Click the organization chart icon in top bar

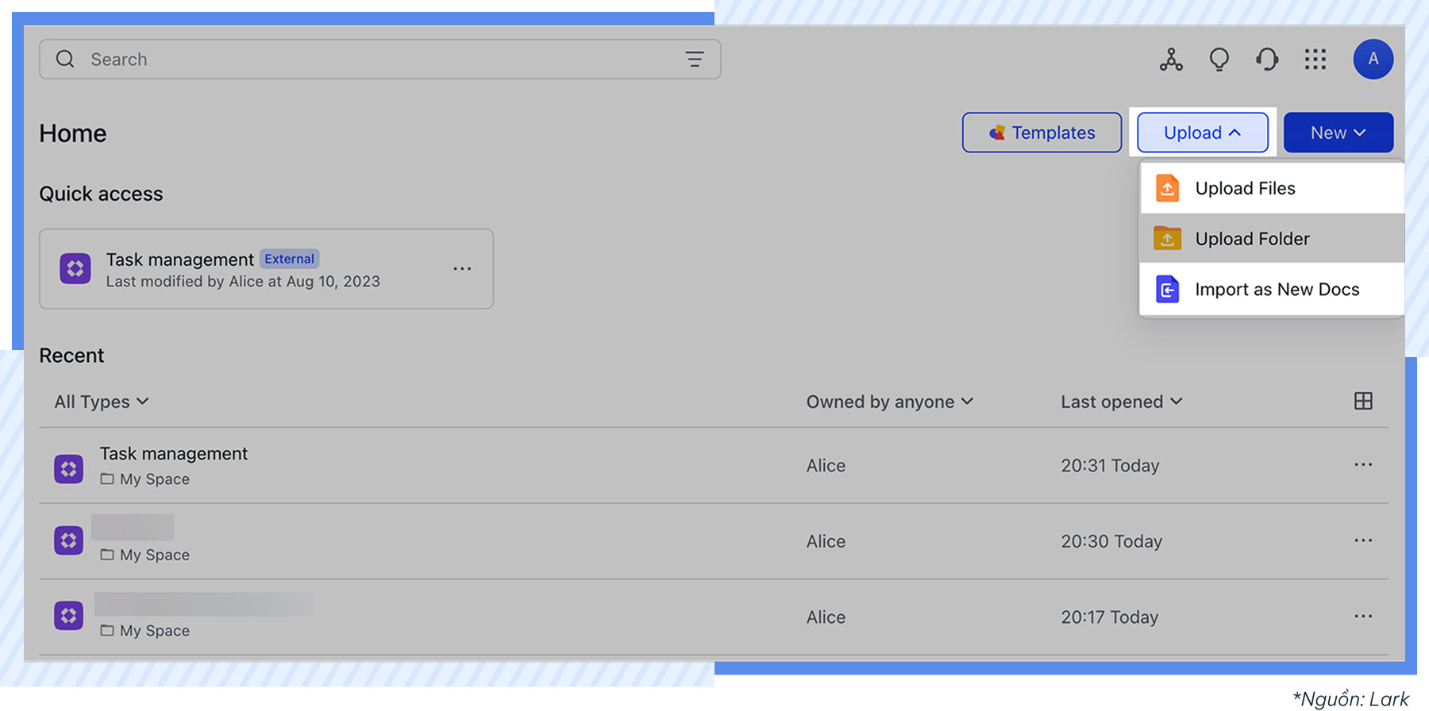click(1171, 60)
